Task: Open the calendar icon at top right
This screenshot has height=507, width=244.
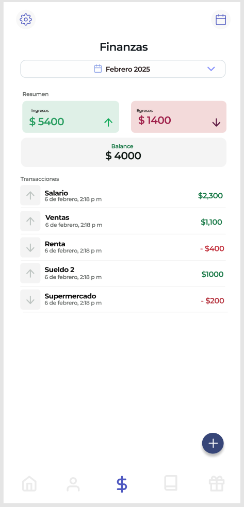Action: pyautogui.click(x=221, y=20)
